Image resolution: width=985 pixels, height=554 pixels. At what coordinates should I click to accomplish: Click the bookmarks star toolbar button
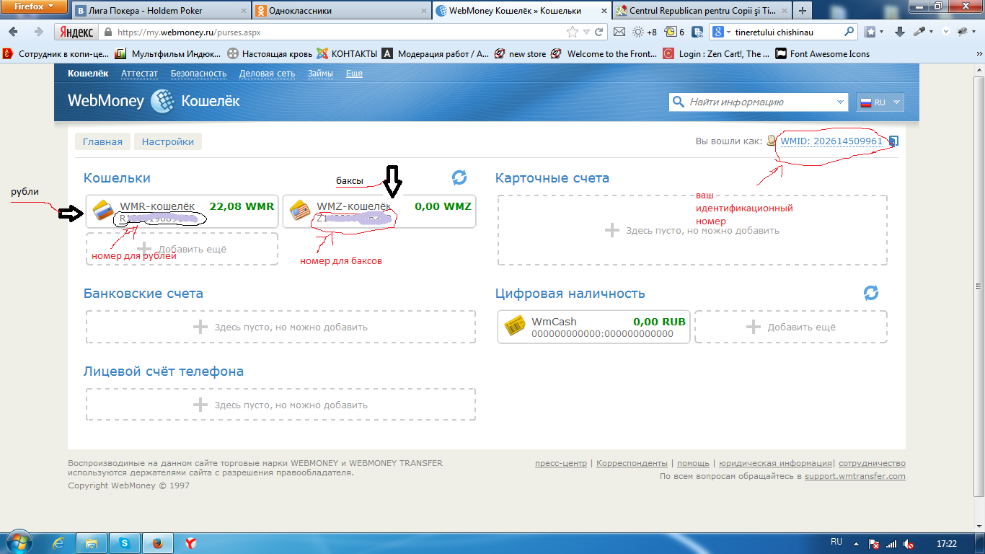click(871, 32)
